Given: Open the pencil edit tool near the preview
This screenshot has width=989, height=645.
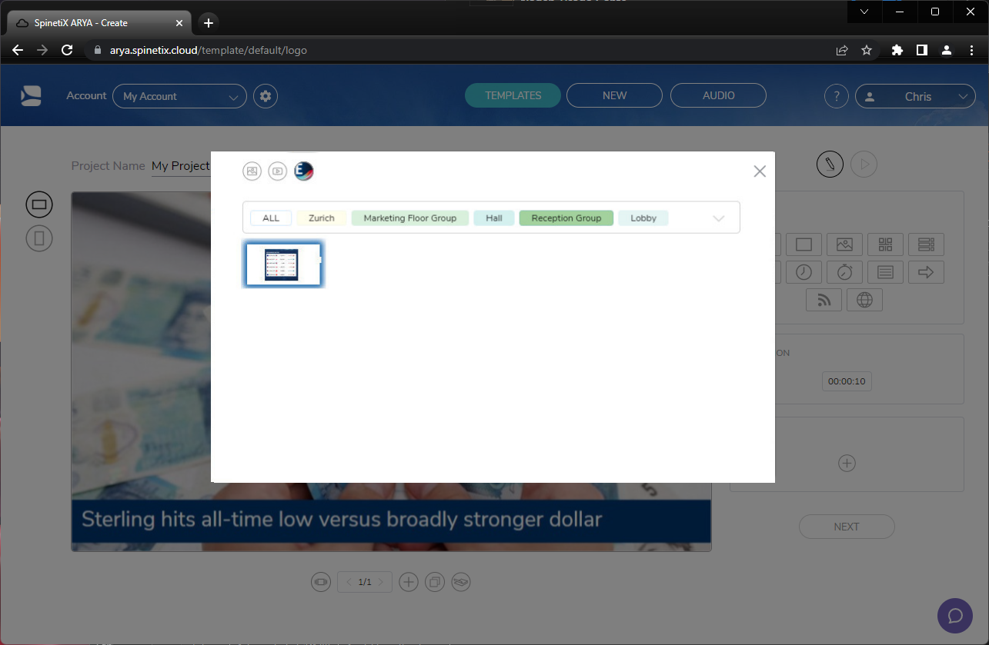Looking at the screenshot, I should (x=830, y=164).
